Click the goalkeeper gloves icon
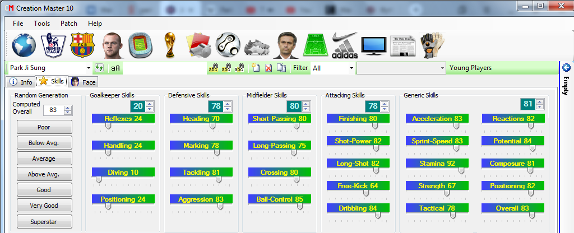Image resolution: width=574 pixels, height=233 pixels. point(432,45)
